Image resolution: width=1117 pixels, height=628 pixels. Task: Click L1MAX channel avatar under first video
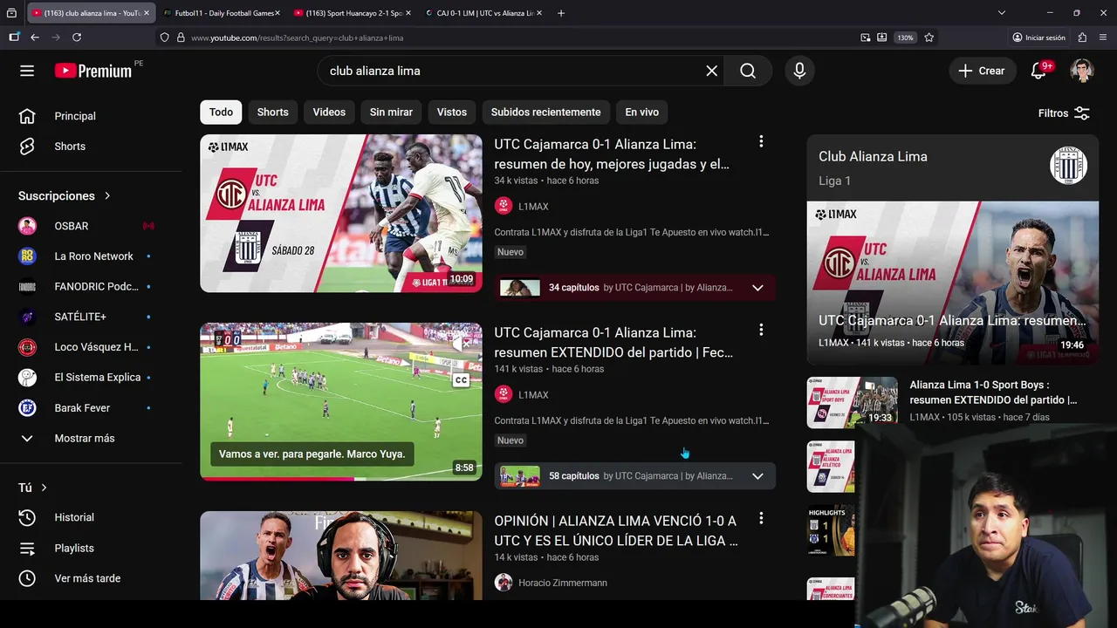click(503, 206)
